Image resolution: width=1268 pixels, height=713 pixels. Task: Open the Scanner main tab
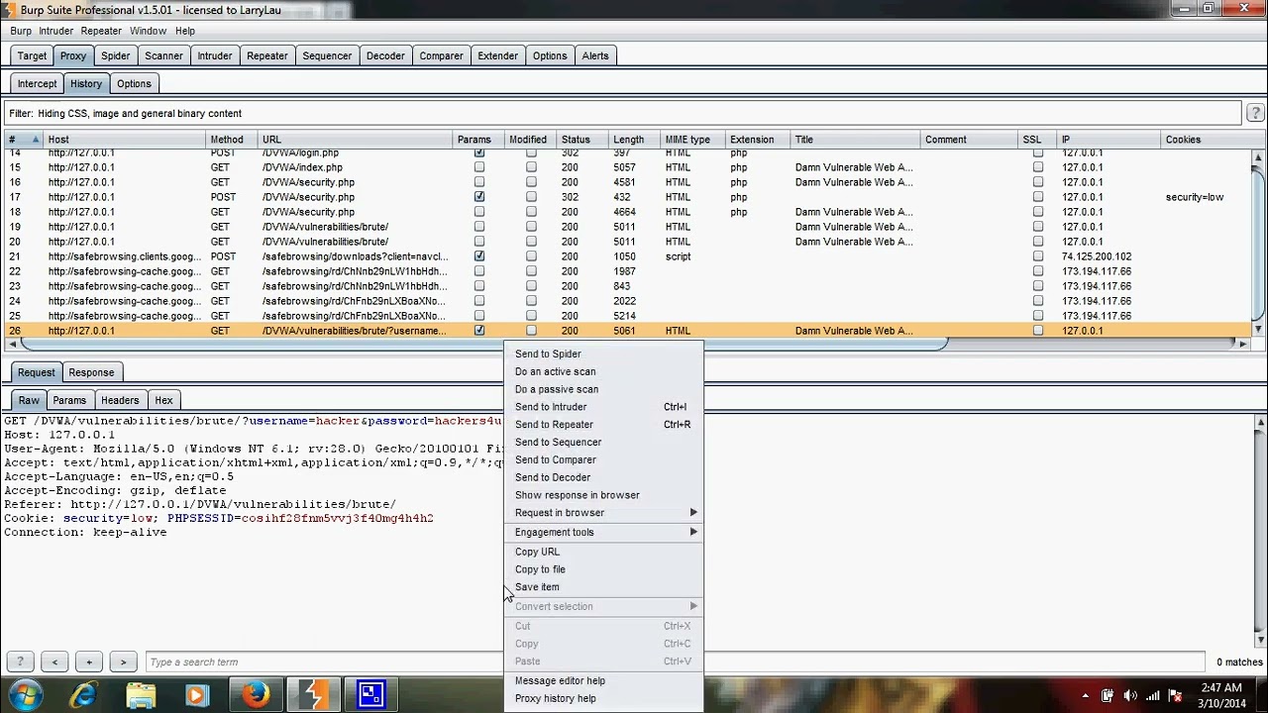163,55
